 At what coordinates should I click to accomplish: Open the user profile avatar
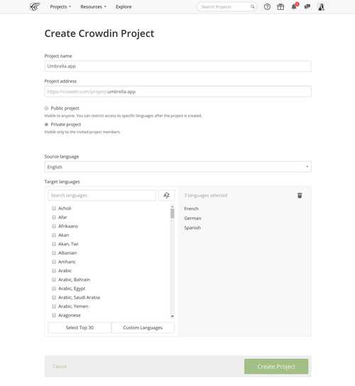click(x=322, y=6)
